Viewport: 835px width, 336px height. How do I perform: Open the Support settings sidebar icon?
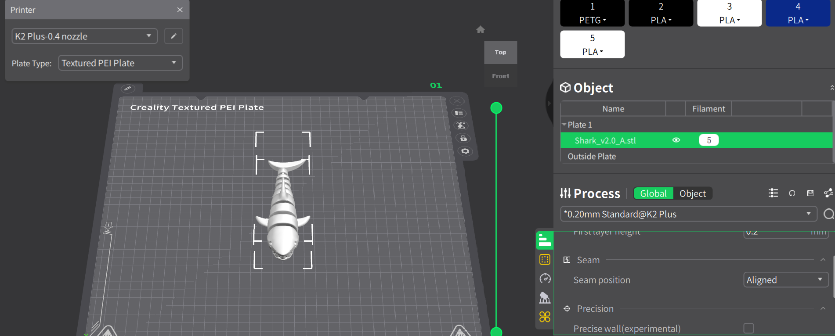[x=545, y=298]
